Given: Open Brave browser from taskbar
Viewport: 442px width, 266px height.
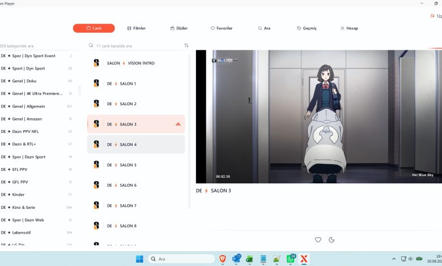Looking at the screenshot, I should coord(222,259).
